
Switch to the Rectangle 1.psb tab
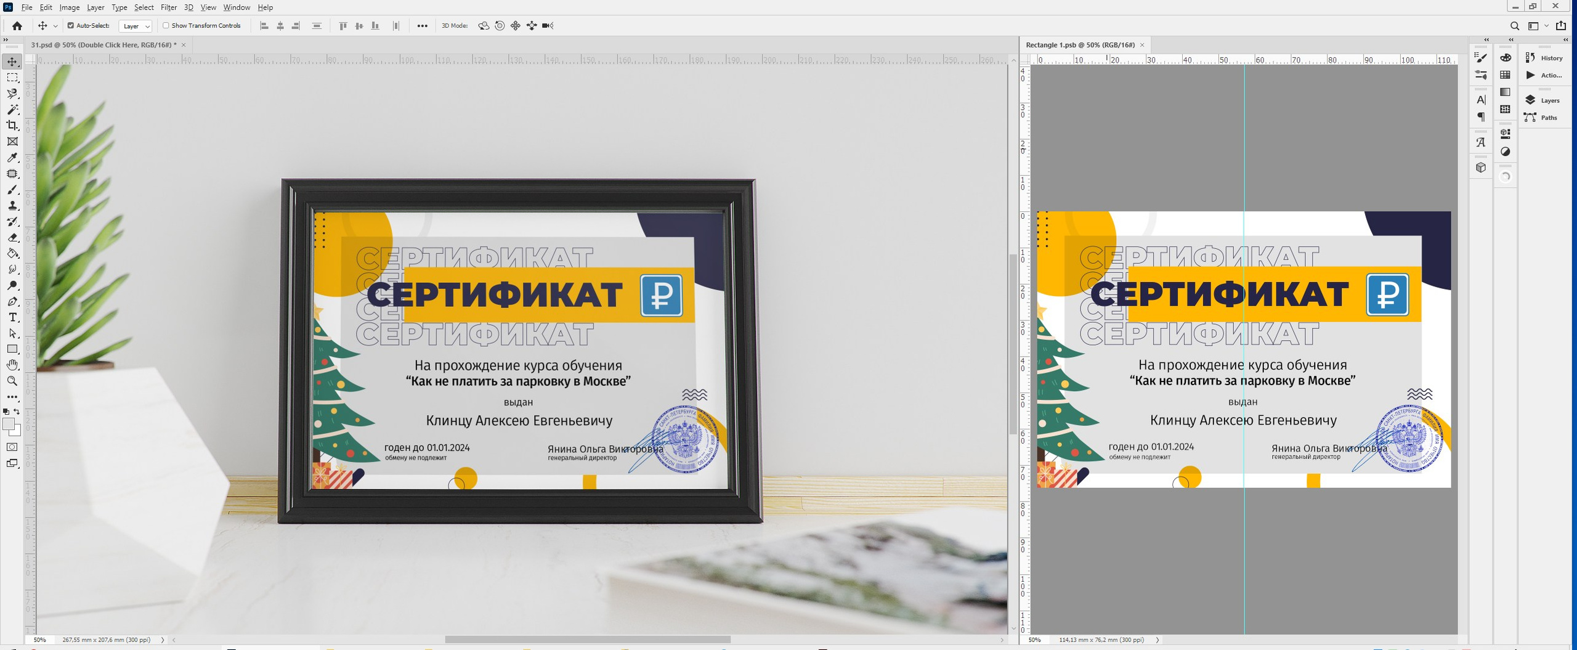click(x=1080, y=45)
